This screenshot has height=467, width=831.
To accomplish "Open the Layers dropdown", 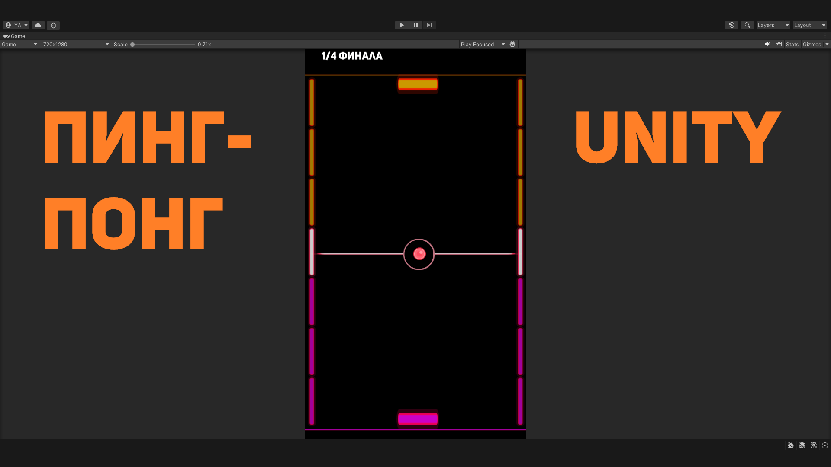I will click(x=773, y=26).
